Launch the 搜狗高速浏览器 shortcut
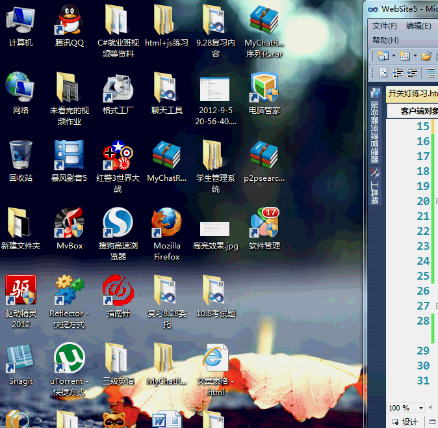 (118, 234)
